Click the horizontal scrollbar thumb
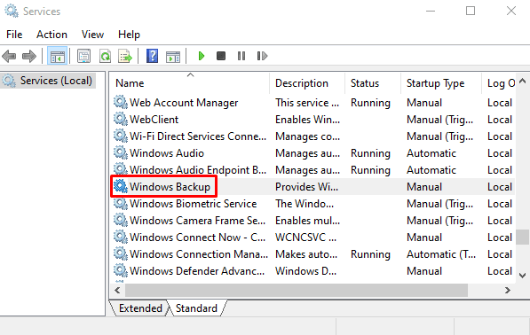530x335 pixels. (x=297, y=290)
